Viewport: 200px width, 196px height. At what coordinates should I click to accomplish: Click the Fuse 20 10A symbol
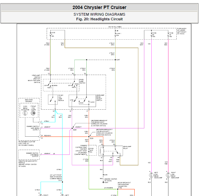(x=151, y=35)
